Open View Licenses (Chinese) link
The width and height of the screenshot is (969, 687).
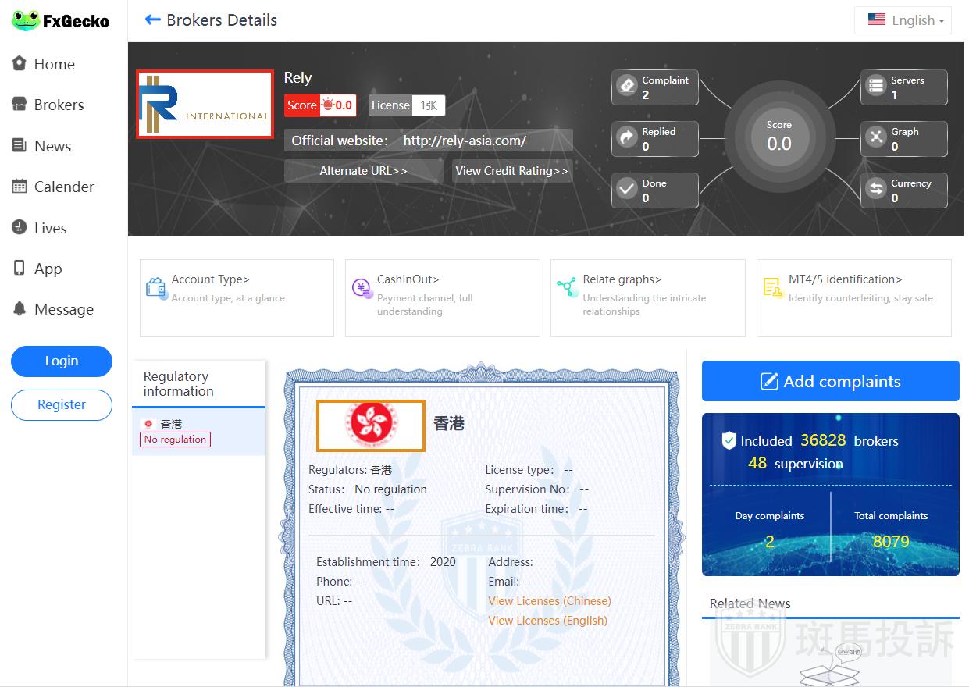pos(549,601)
